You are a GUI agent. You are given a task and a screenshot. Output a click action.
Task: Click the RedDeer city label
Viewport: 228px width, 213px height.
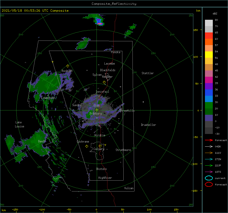click(107, 77)
